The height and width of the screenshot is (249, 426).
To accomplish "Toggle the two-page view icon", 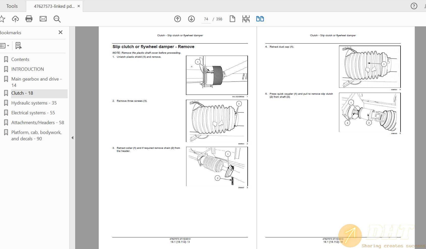I will tap(260, 19).
